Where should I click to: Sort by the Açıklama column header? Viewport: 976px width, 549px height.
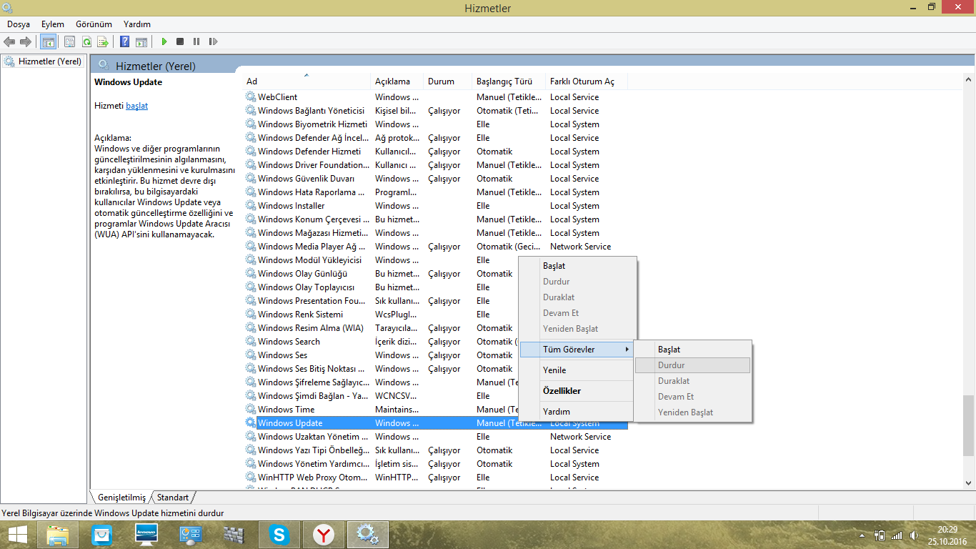pos(397,81)
